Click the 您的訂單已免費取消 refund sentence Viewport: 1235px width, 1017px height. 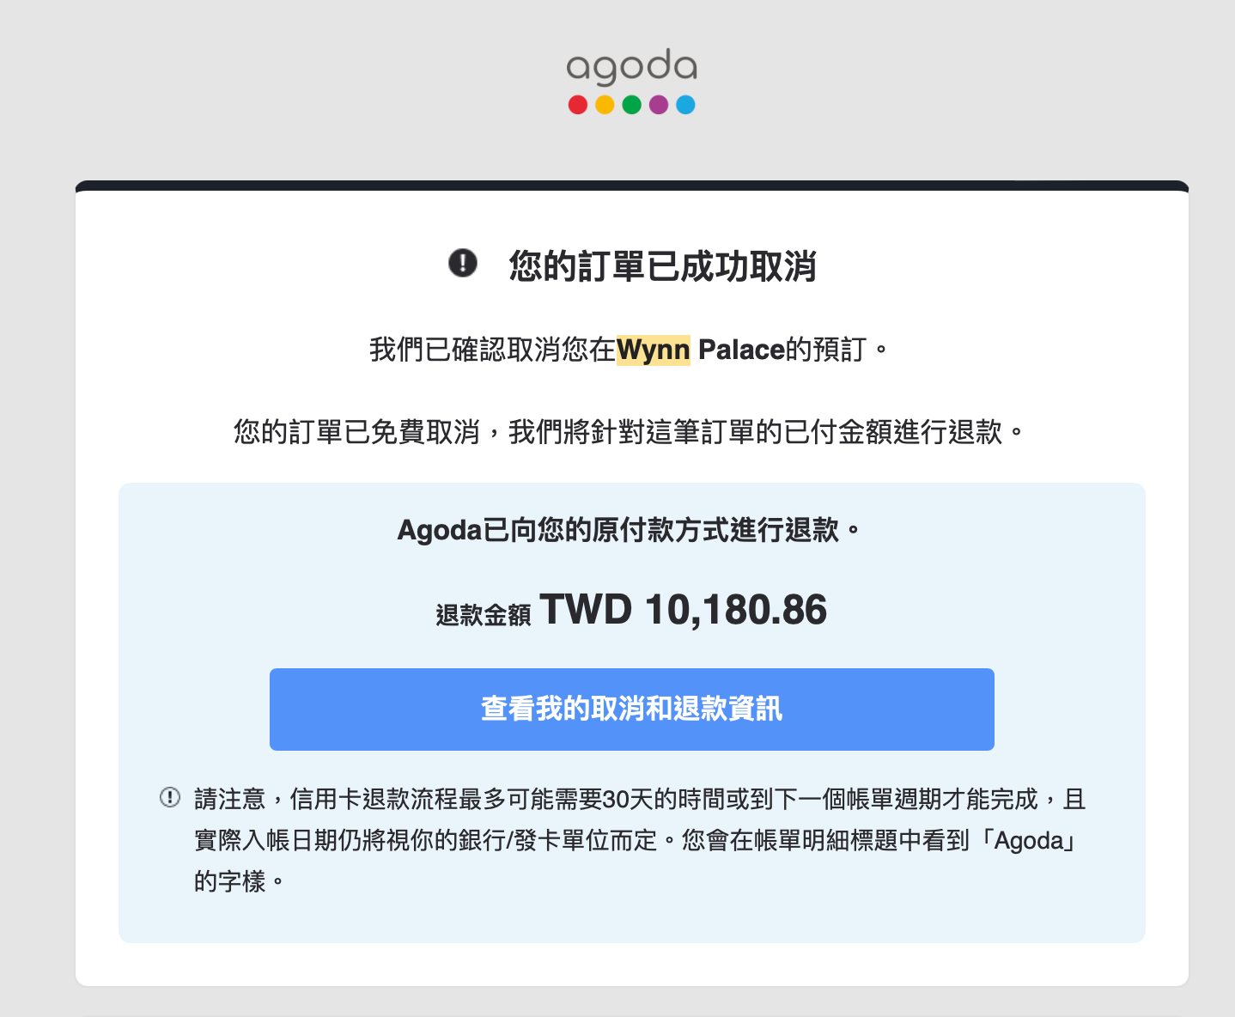[629, 431]
